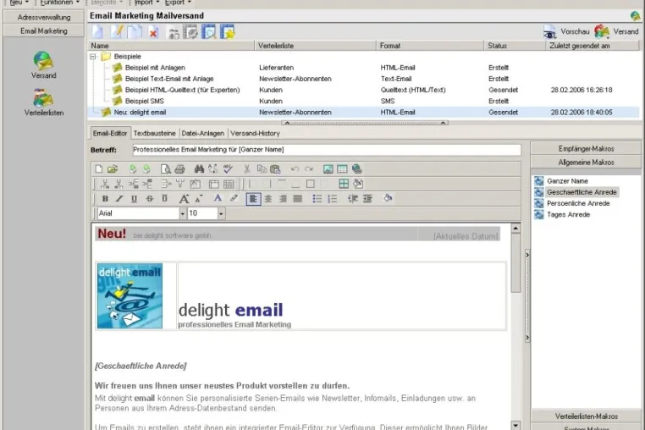Click the Betreff subject input field
Screen dimensions: 645x430
click(327, 150)
